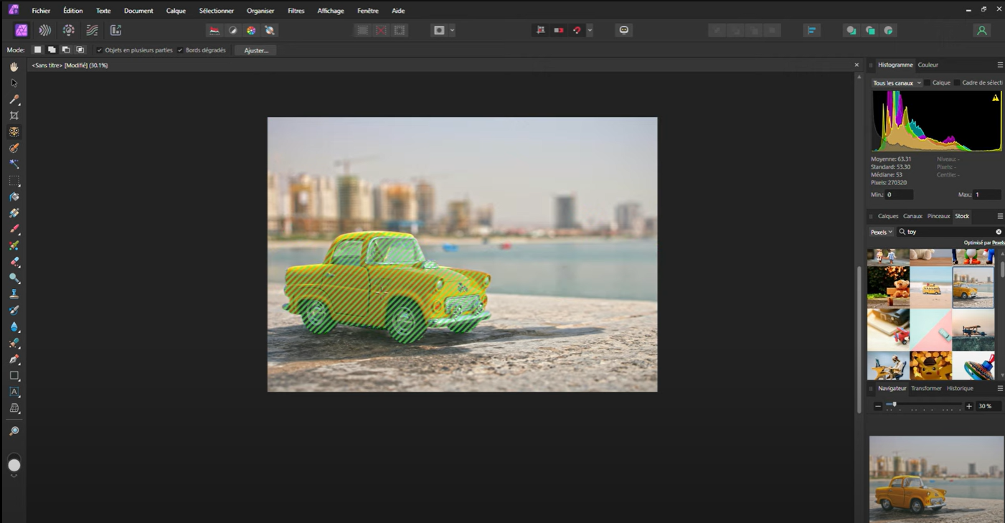Open the Export persona icon
The height and width of the screenshot is (523, 1005).
tap(115, 30)
